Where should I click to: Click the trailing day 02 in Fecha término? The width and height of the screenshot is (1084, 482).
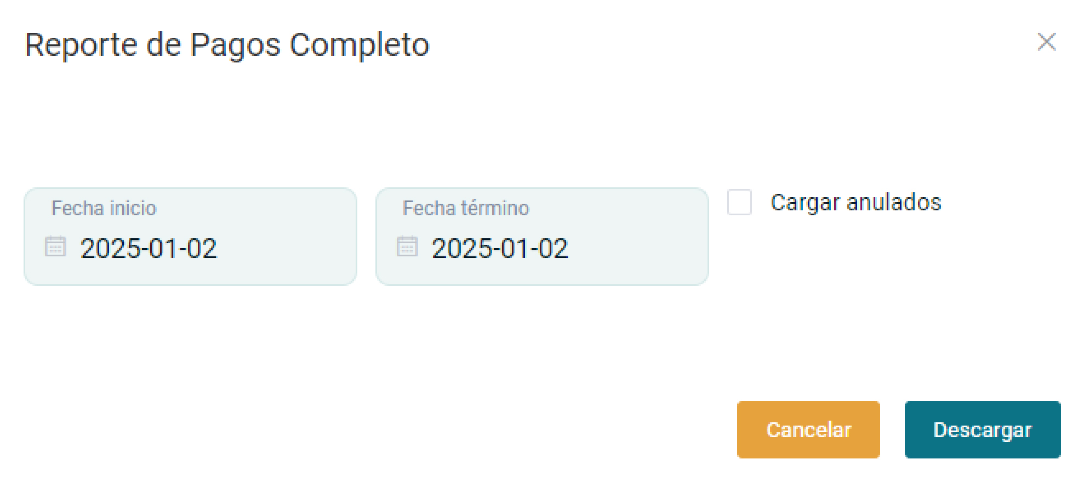click(553, 249)
